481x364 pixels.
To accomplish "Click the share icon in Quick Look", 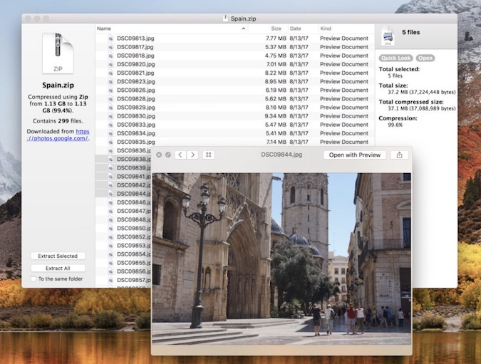I will tap(400, 155).
